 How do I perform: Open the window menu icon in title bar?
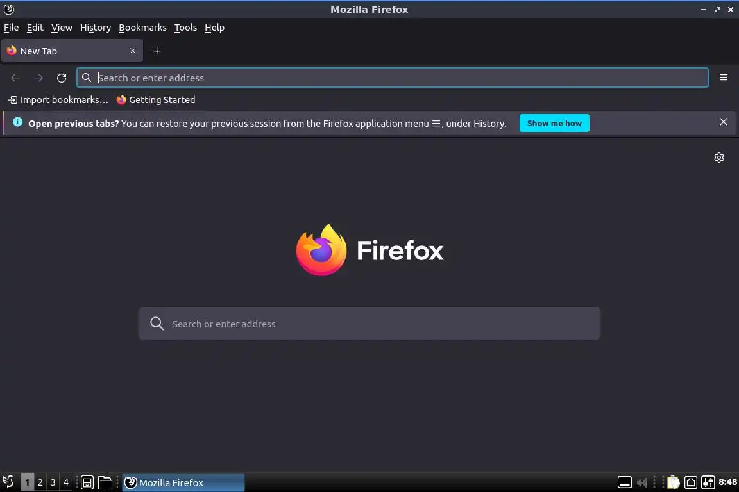coord(8,10)
